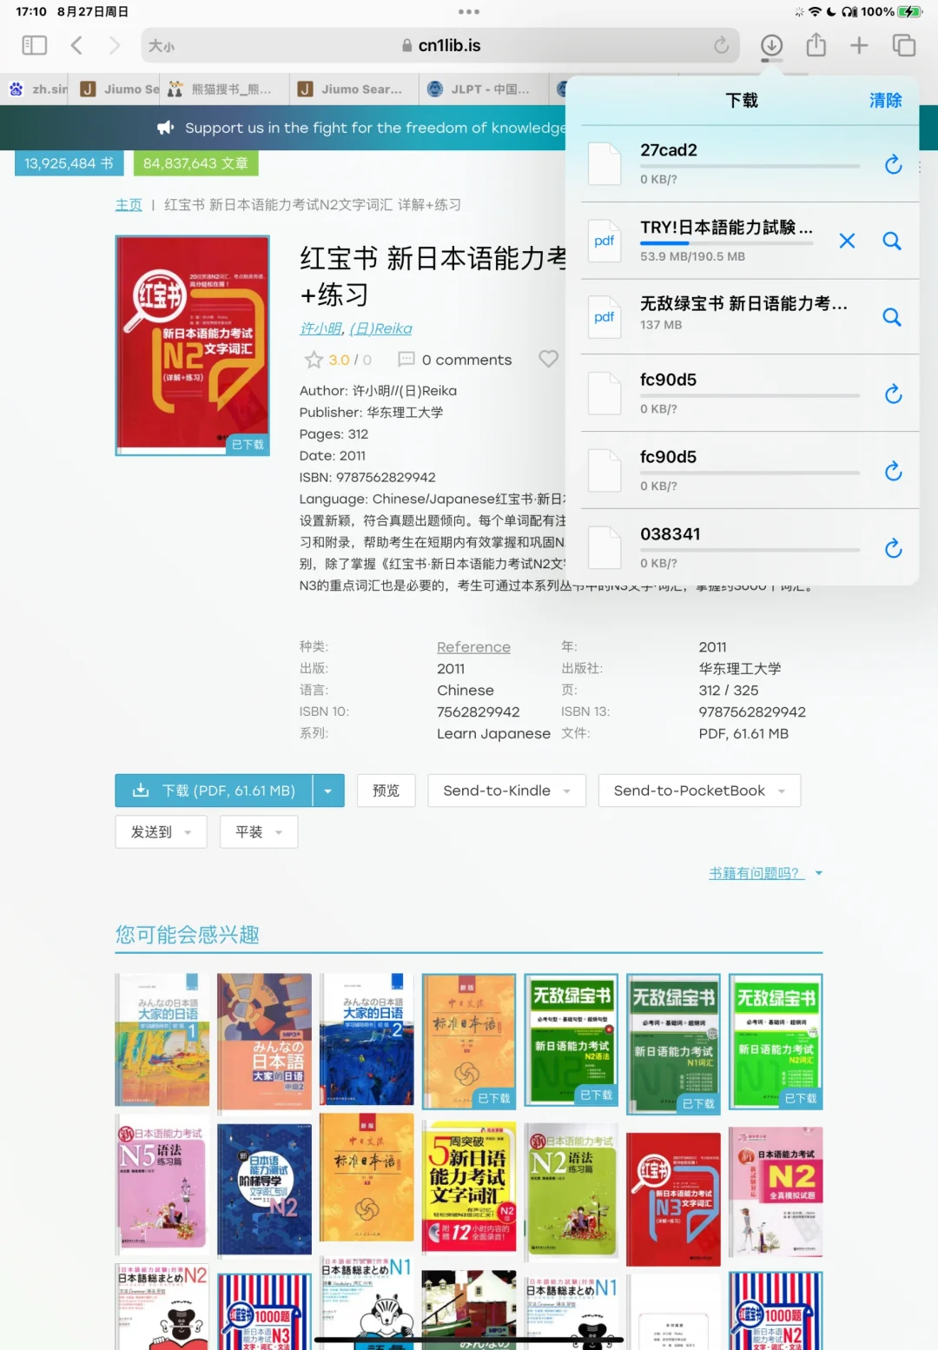The height and width of the screenshot is (1350, 938).
Task: Tap the forward navigation arrow
Action: [114, 45]
